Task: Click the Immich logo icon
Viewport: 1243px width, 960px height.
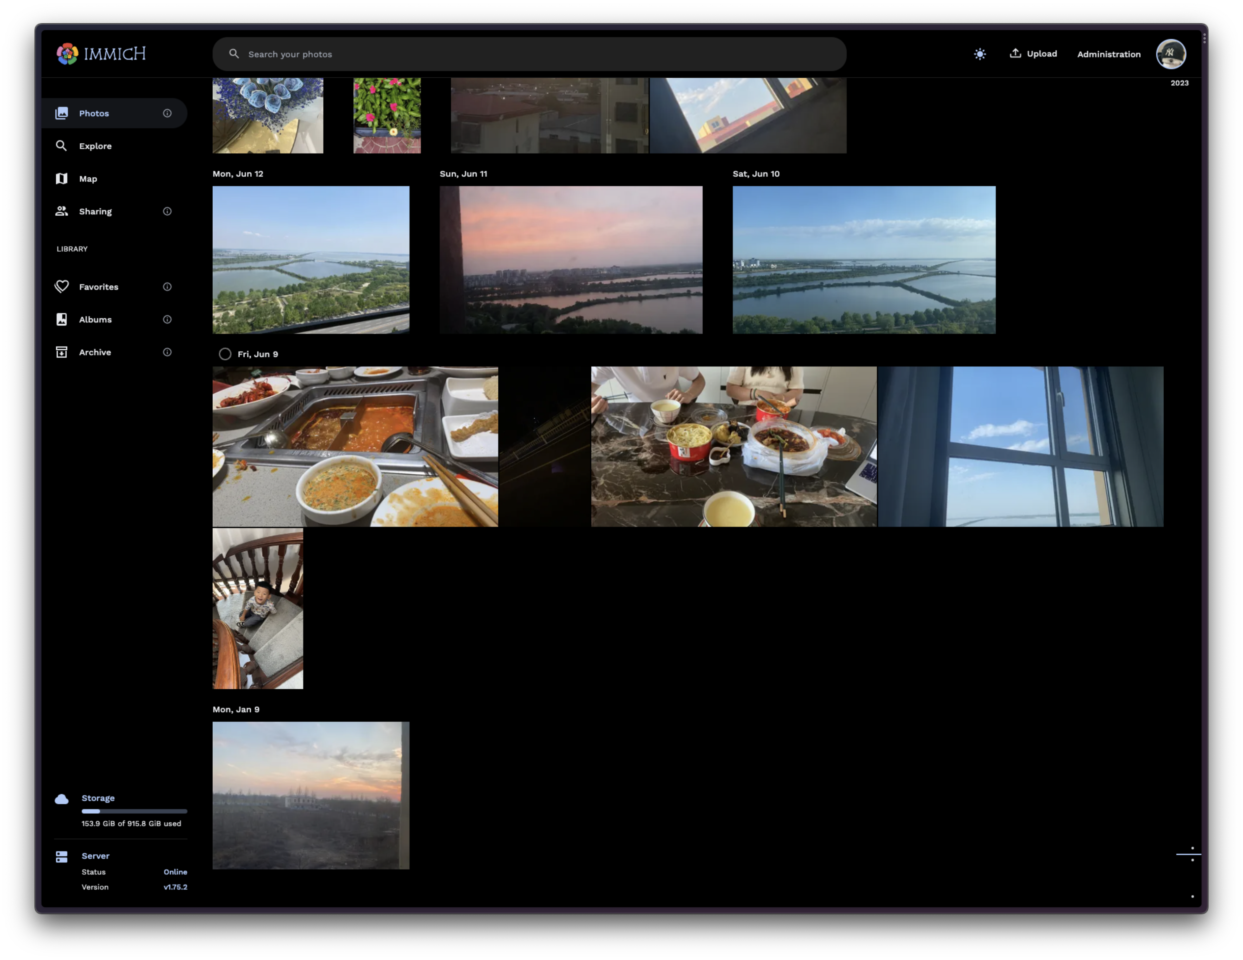Action: tap(67, 54)
